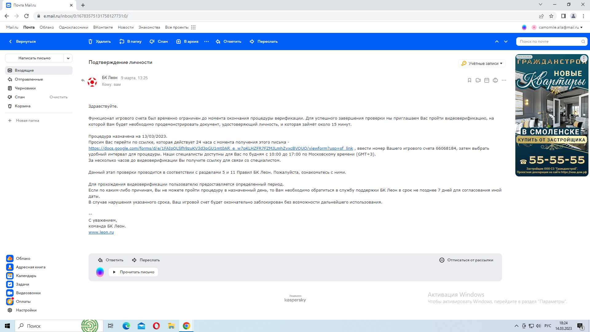This screenshot has height=332, width=590.
Task: Click the print email icon
Action: tap(495, 80)
